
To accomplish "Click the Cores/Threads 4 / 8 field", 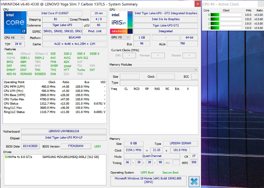I will pos(98,19).
